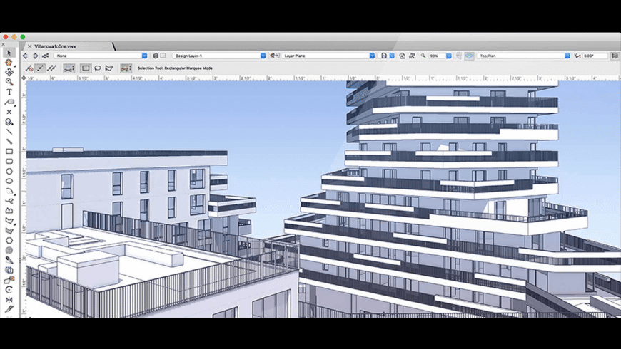Pick the Line tool
This screenshot has width=621, height=349.
tap(9, 132)
